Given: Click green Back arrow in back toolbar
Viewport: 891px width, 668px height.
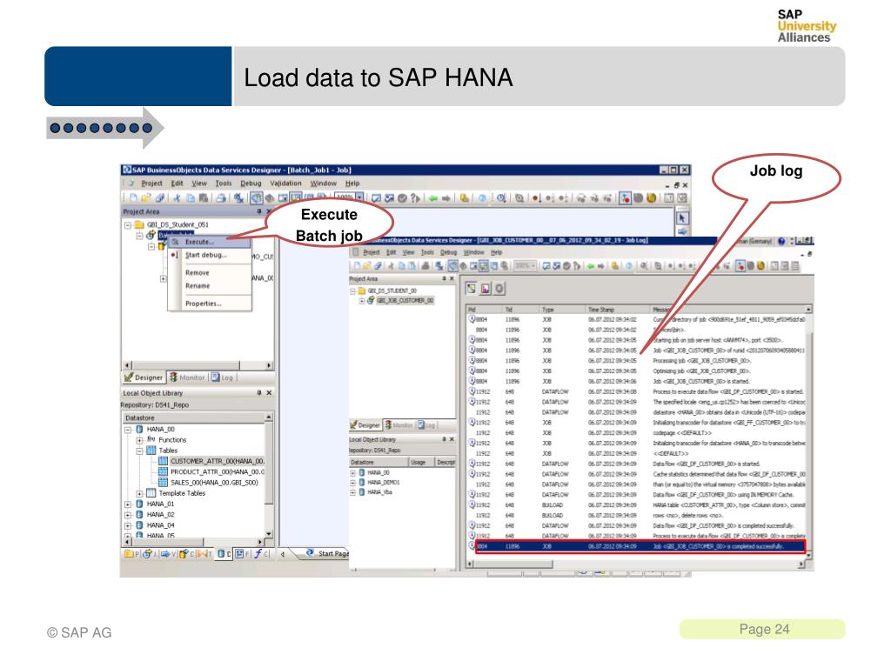Looking at the screenshot, I should coord(433,197).
